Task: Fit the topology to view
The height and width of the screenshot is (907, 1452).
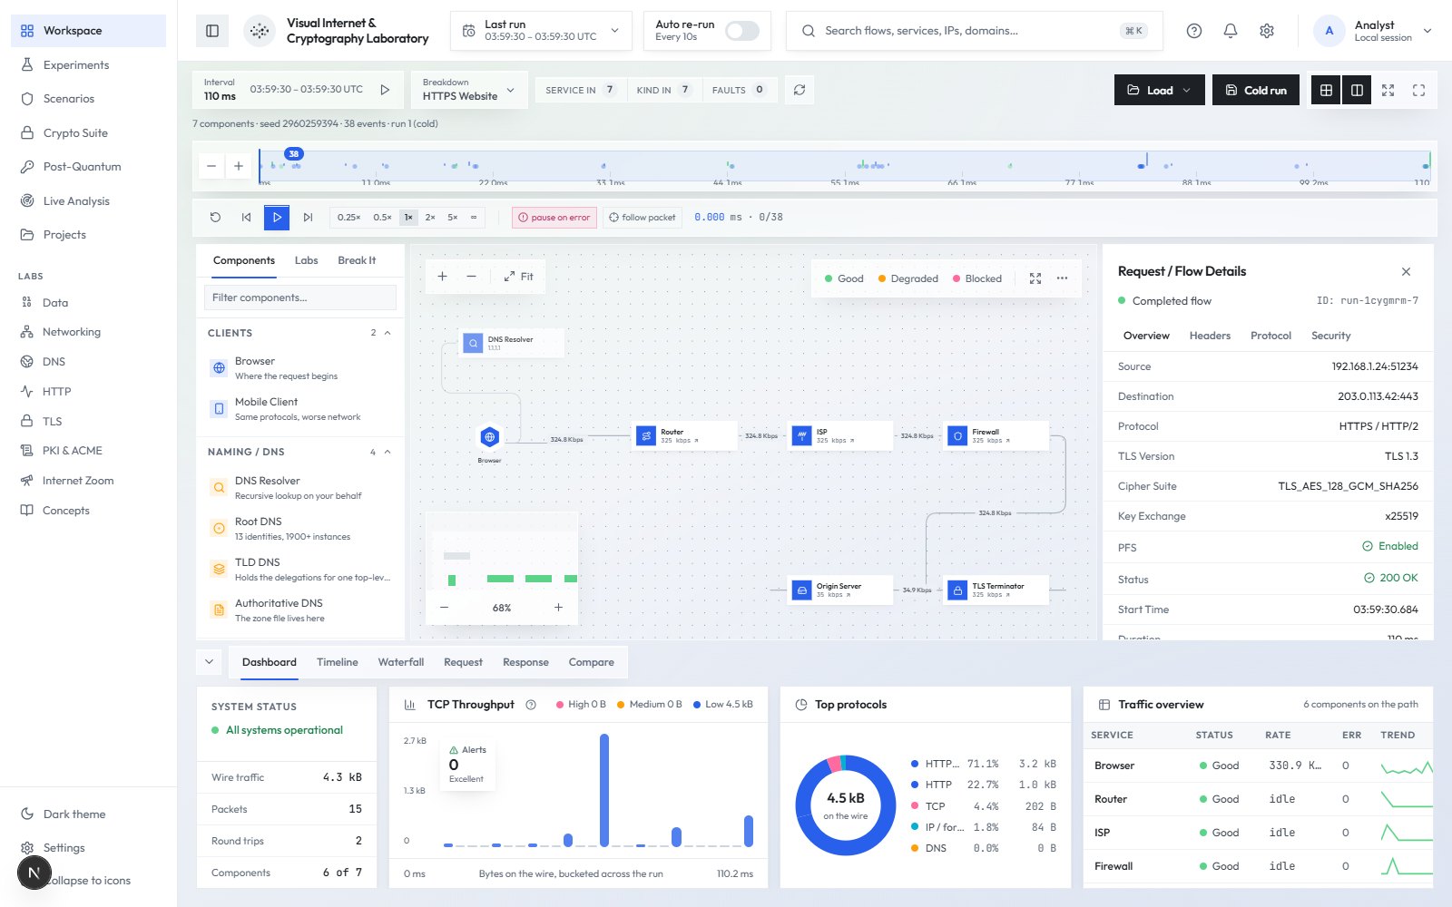Action: [519, 277]
